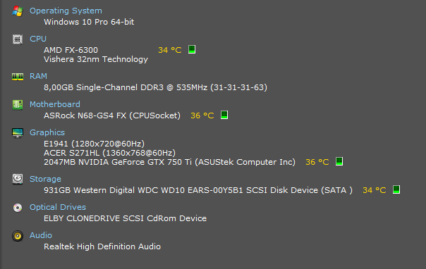Open the Graphics section heading
The height and width of the screenshot is (269, 426).
tap(47, 132)
